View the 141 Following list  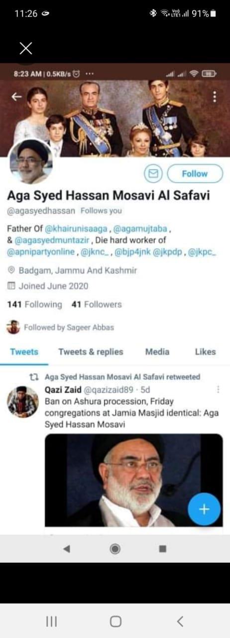34,305
